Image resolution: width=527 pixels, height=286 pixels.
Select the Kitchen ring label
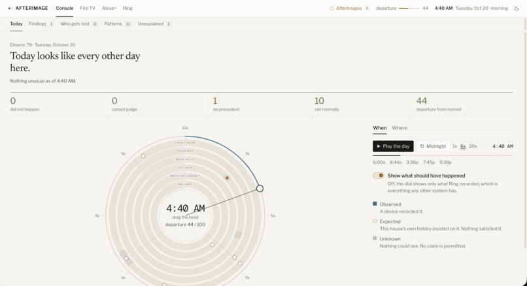(185, 168)
